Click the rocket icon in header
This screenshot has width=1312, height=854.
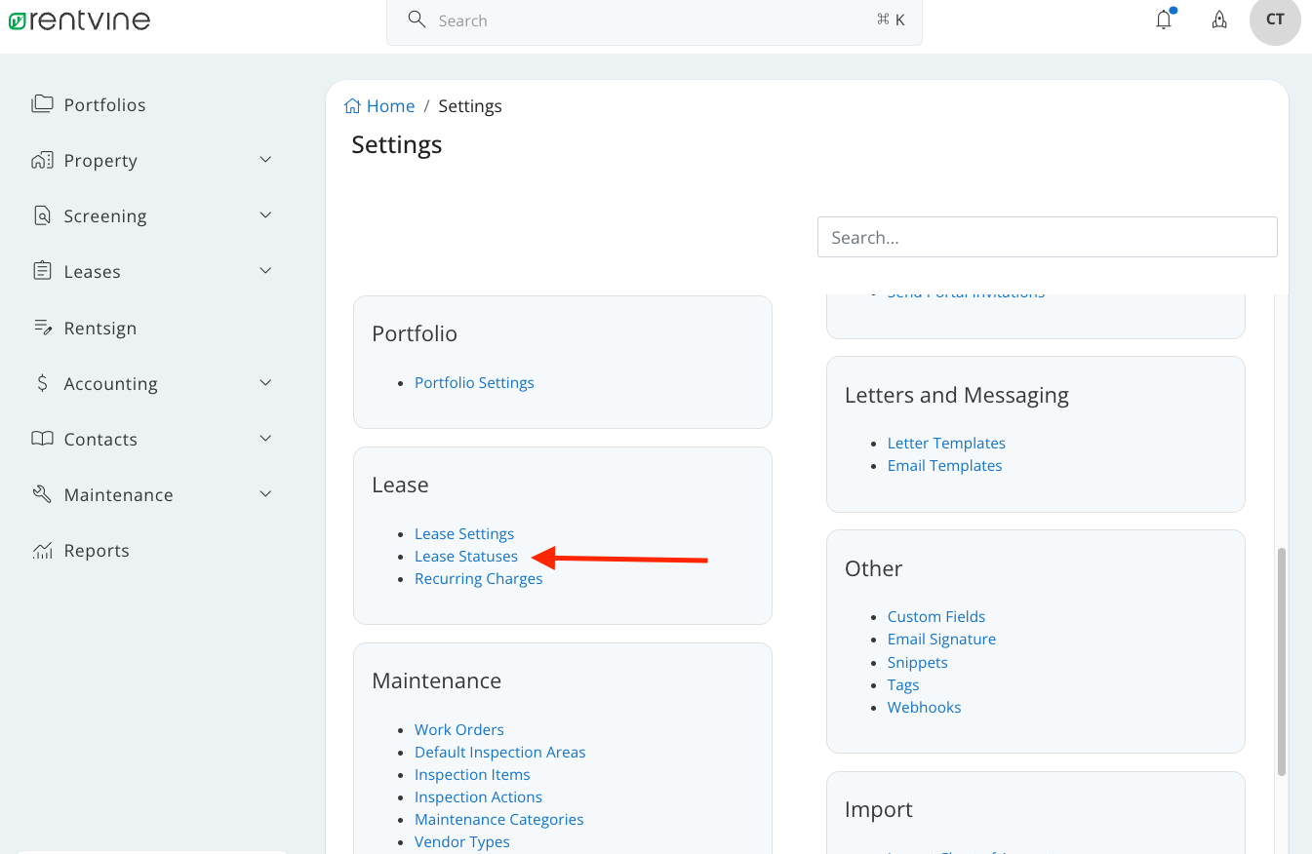coord(1219,20)
